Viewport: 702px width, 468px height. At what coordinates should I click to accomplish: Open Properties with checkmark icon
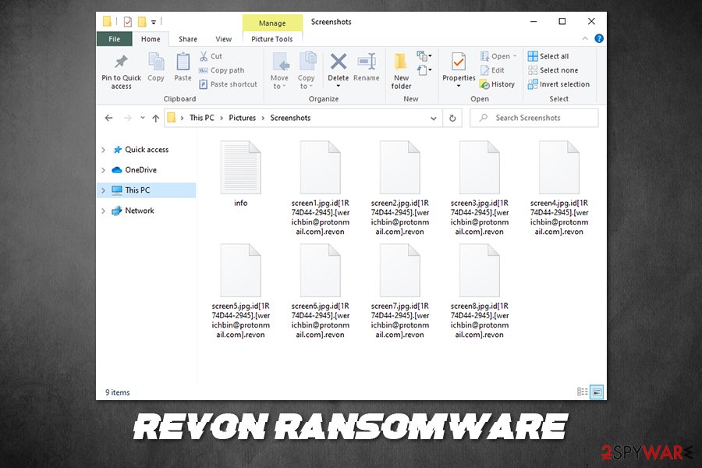pyautogui.click(x=459, y=62)
